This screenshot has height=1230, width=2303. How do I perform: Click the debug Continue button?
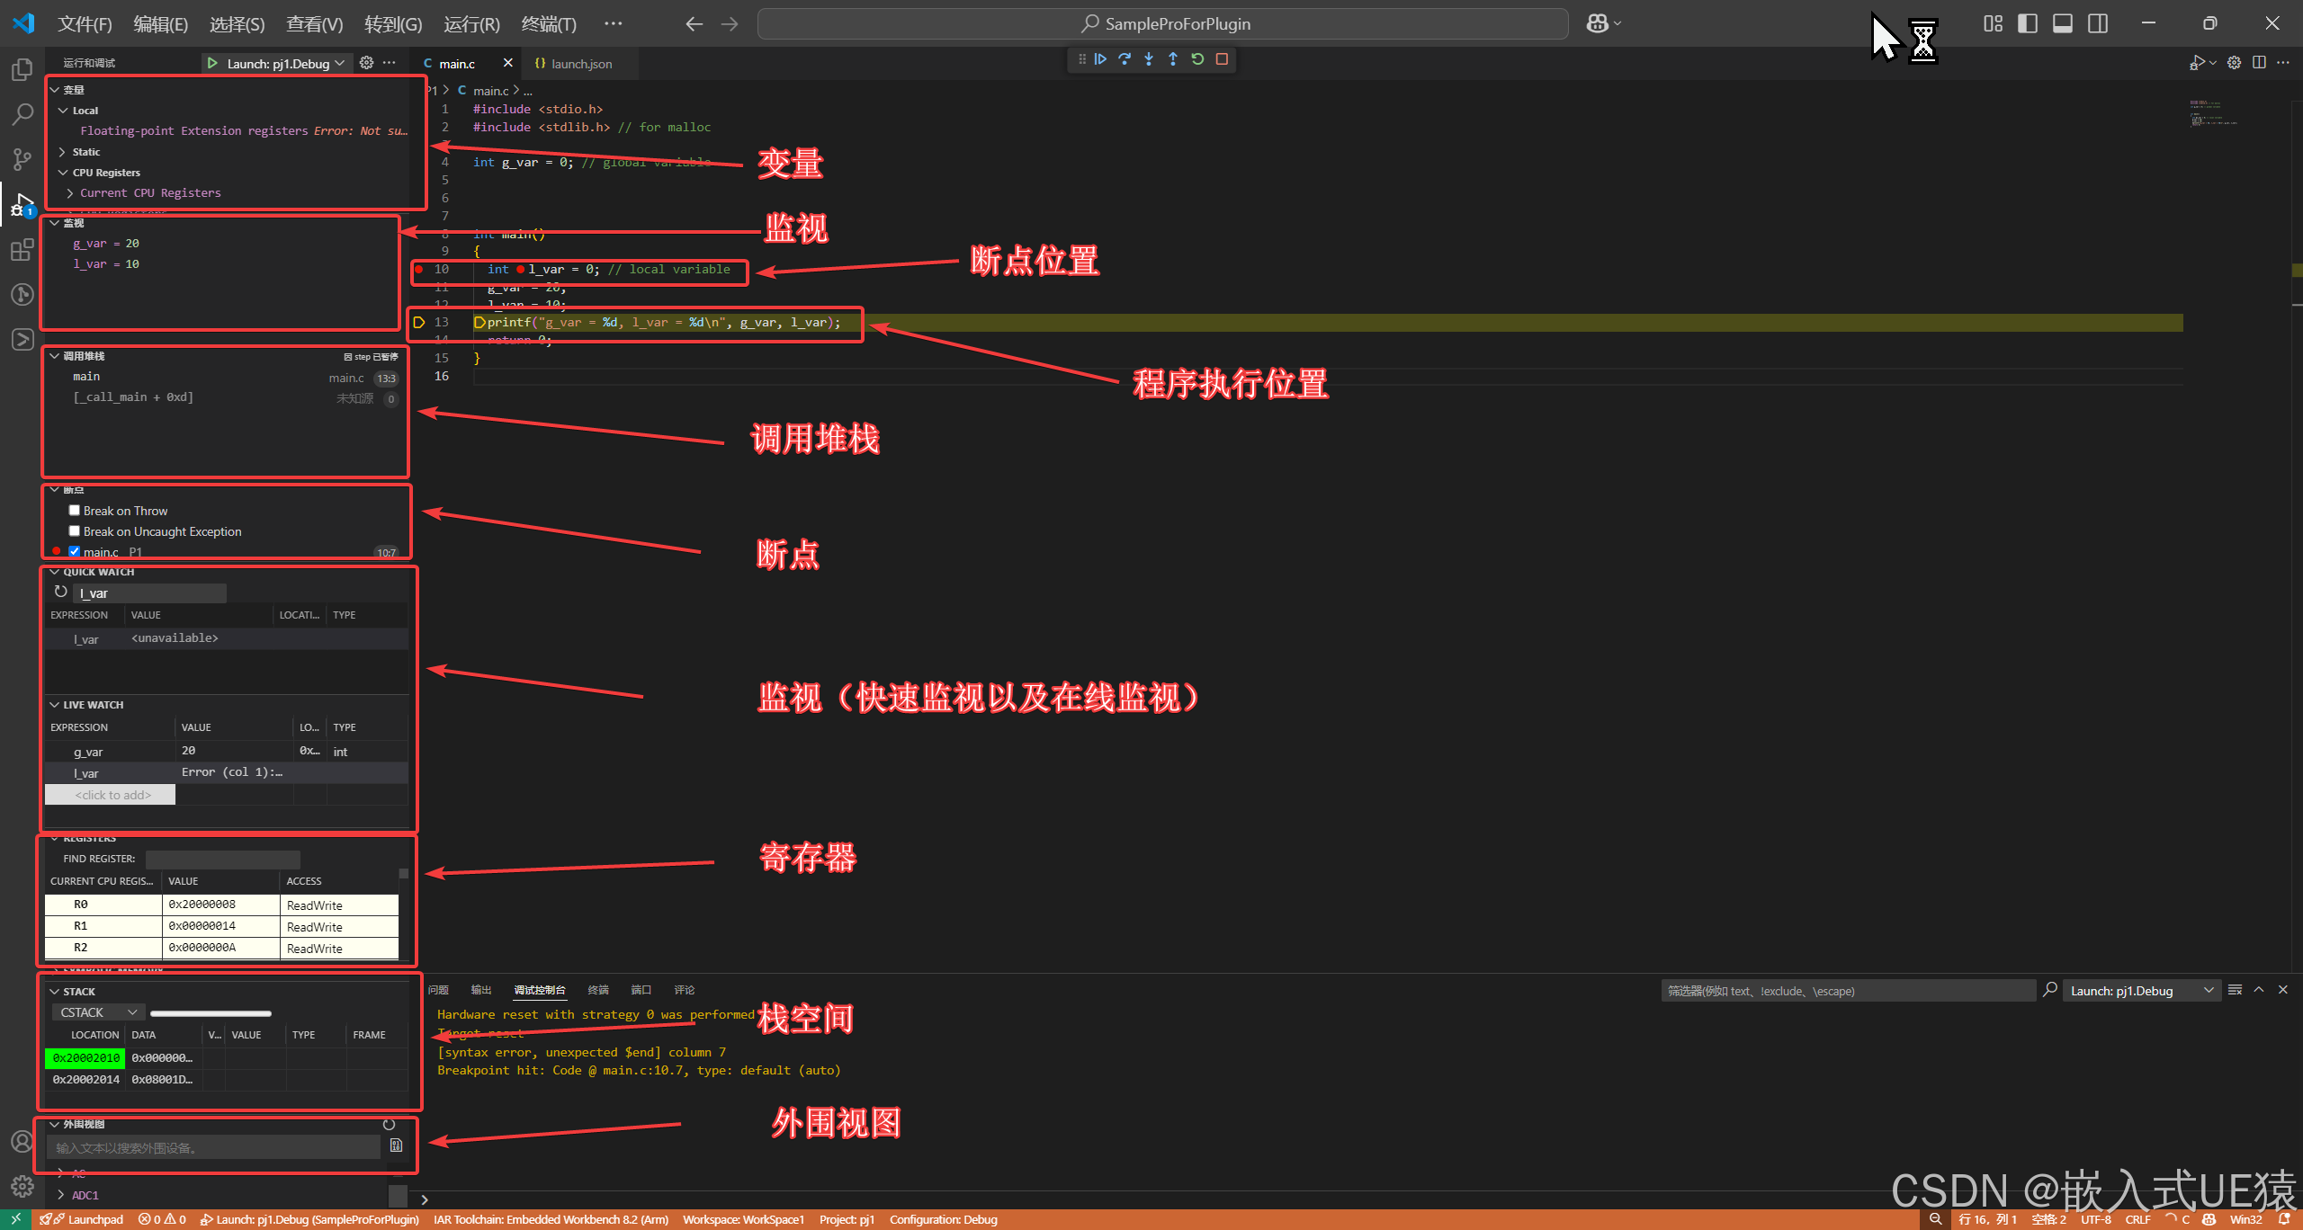pyautogui.click(x=1100, y=59)
